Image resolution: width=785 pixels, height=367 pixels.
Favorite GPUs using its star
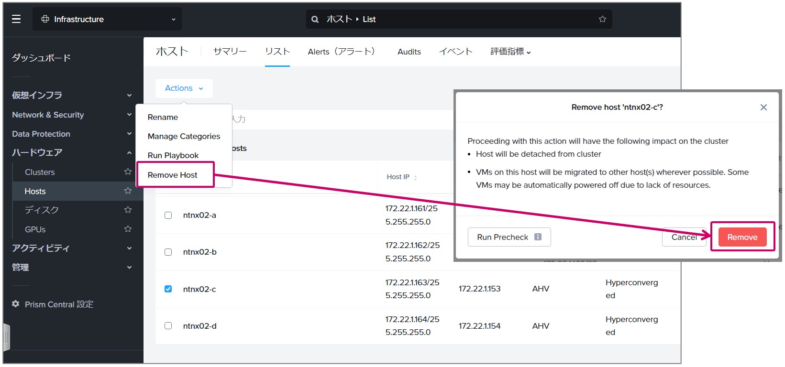pyautogui.click(x=128, y=229)
